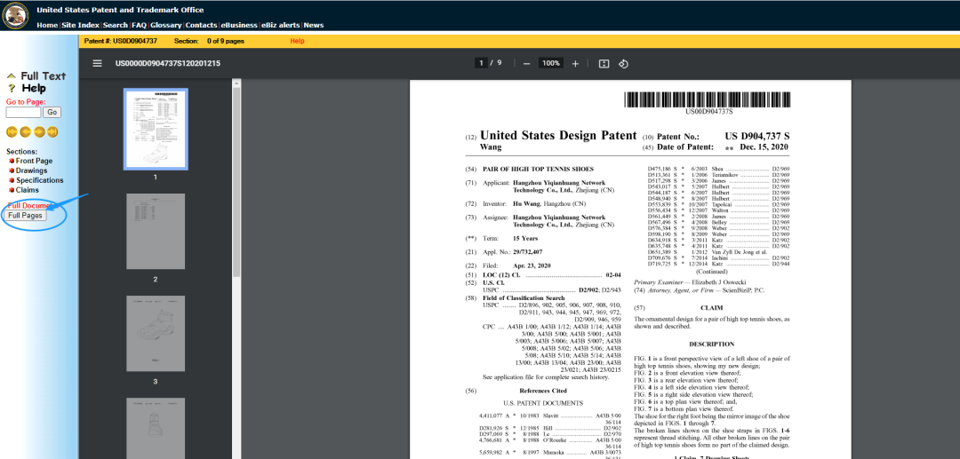Click the barcode at page top
Viewport: 960px width, 459px height.
click(709, 99)
